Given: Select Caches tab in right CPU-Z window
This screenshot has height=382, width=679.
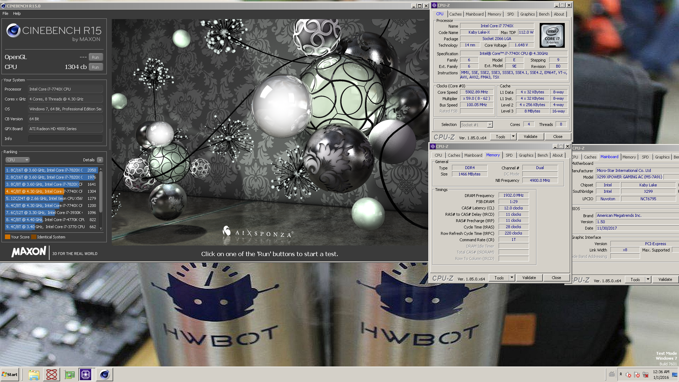Looking at the screenshot, I should (x=590, y=157).
